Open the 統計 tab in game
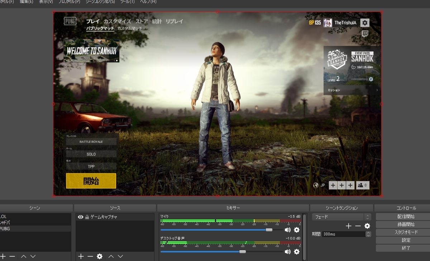The image size is (430, 261). pos(157,21)
